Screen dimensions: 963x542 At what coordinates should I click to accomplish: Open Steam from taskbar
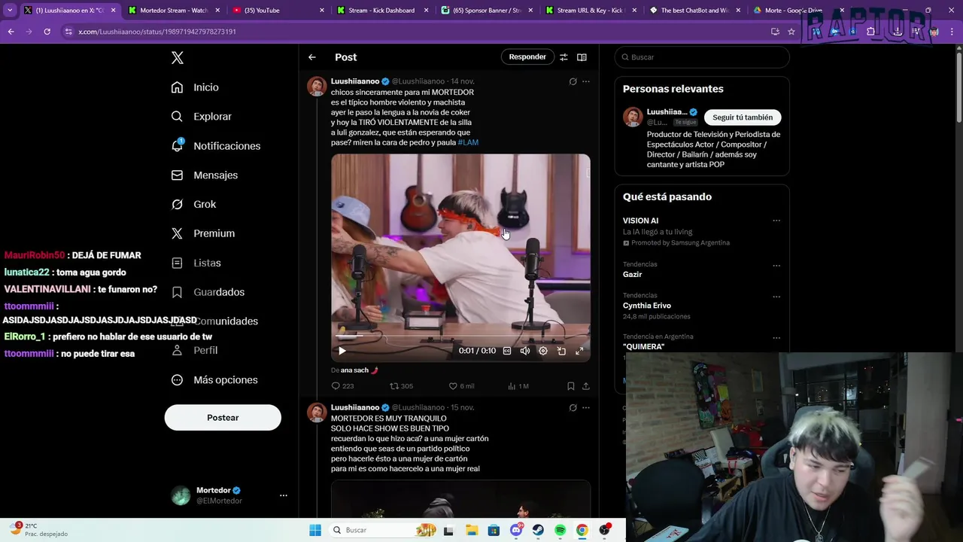[539, 530]
